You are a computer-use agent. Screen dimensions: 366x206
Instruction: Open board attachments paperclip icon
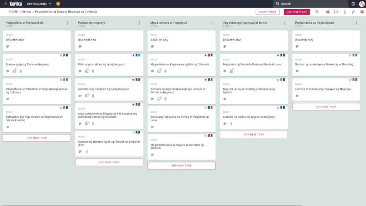345,12
